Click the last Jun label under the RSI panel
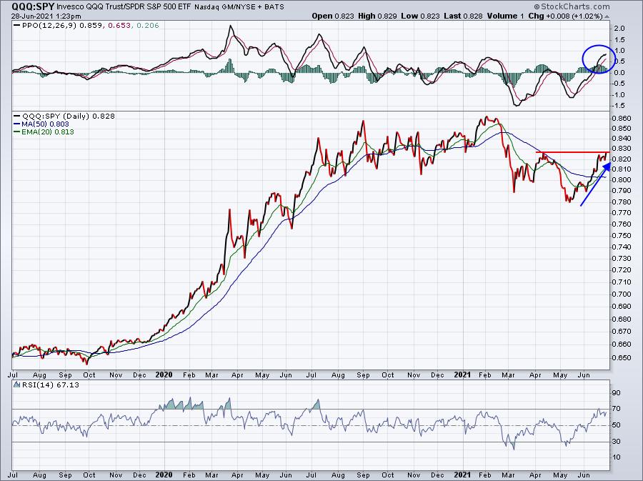Screen dimensions: 643x481 click(584, 475)
